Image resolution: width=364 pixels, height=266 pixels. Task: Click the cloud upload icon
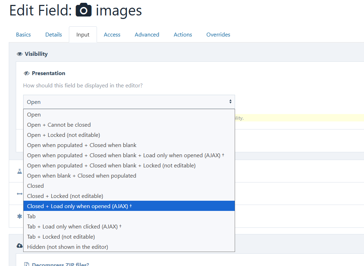pos(20,246)
